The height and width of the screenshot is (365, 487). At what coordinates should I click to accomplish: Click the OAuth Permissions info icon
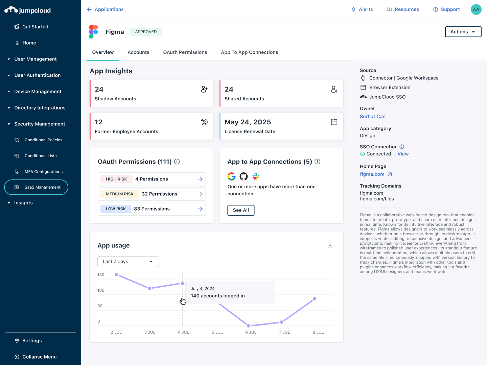click(177, 162)
